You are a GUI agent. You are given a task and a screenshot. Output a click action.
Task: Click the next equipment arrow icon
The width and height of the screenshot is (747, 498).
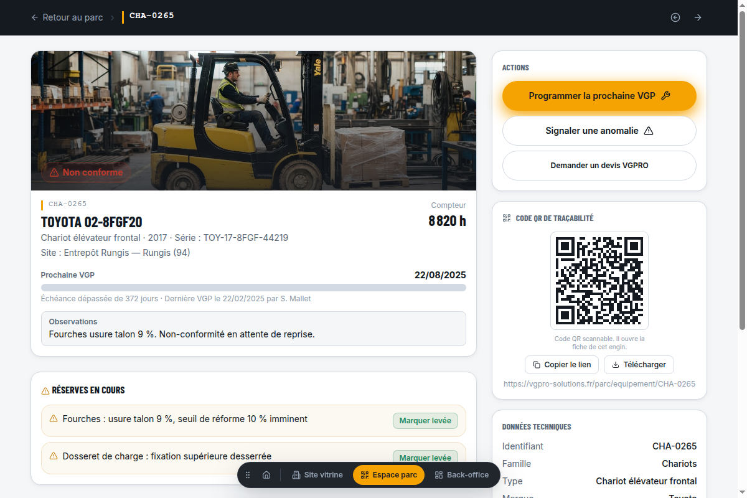coord(698,17)
